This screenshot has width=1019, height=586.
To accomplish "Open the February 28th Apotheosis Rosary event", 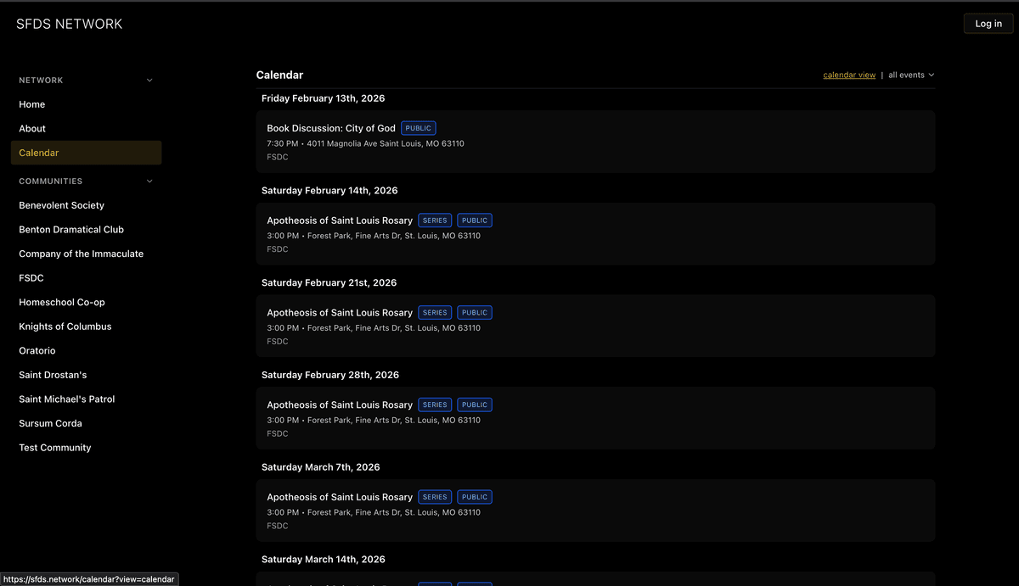I will [x=340, y=405].
